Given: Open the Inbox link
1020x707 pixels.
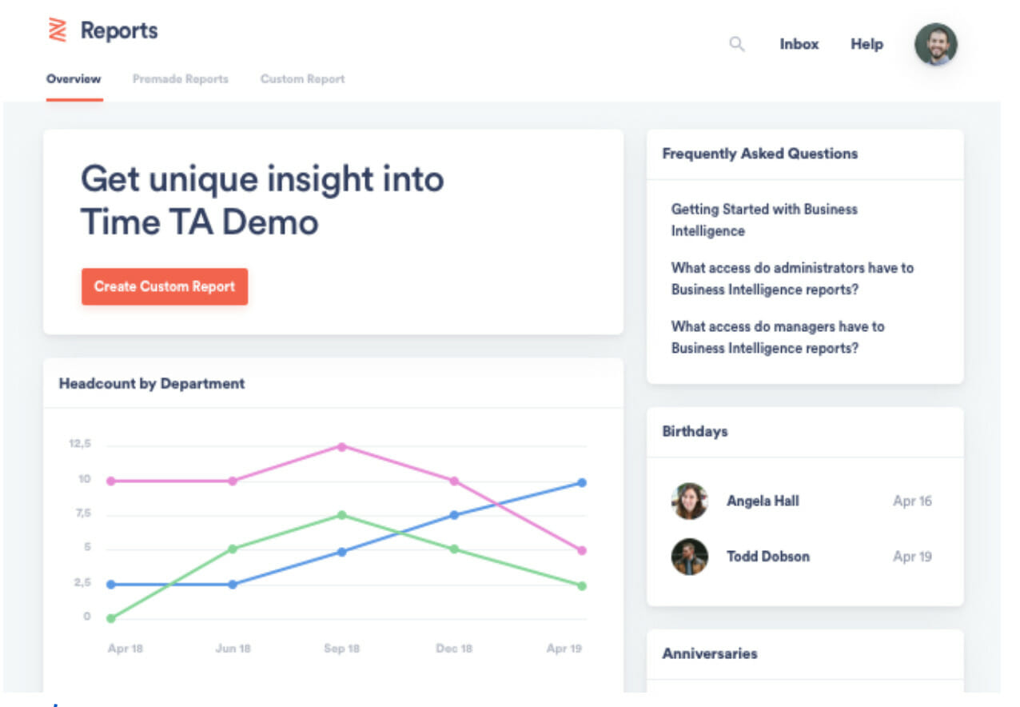Looking at the screenshot, I should (x=799, y=45).
